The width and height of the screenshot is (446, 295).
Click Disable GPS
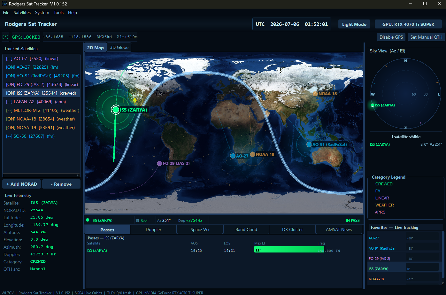[391, 37]
